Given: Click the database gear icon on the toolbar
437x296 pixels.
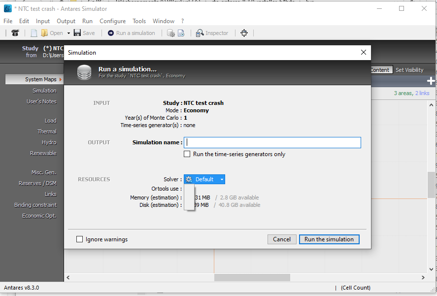Looking at the screenshot, I should [x=170, y=33].
